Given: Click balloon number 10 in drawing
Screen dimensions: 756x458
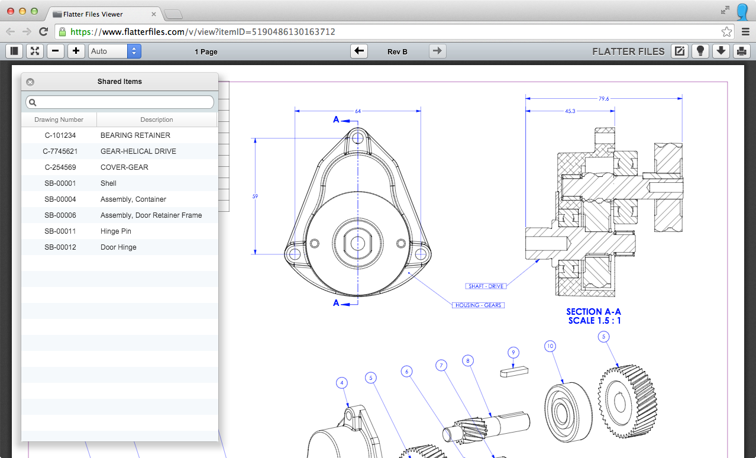Looking at the screenshot, I should coord(550,346).
